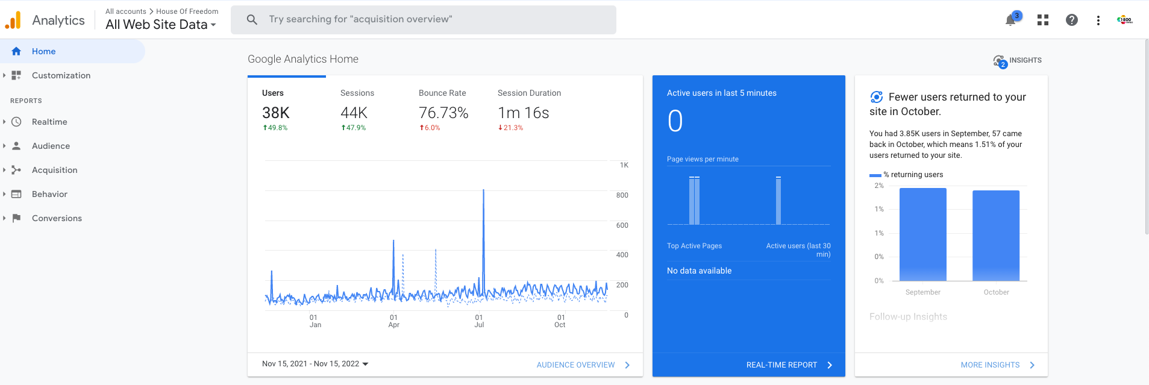The height and width of the screenshot is (385, 1149).
Task: Click the Analytics product name
Action: (58, 20)
